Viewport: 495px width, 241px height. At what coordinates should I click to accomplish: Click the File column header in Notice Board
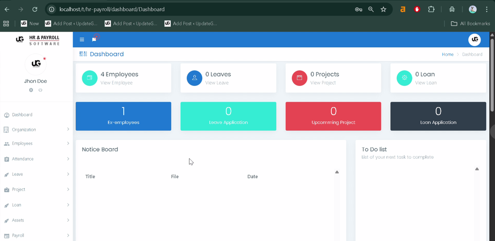click(175, 177)
